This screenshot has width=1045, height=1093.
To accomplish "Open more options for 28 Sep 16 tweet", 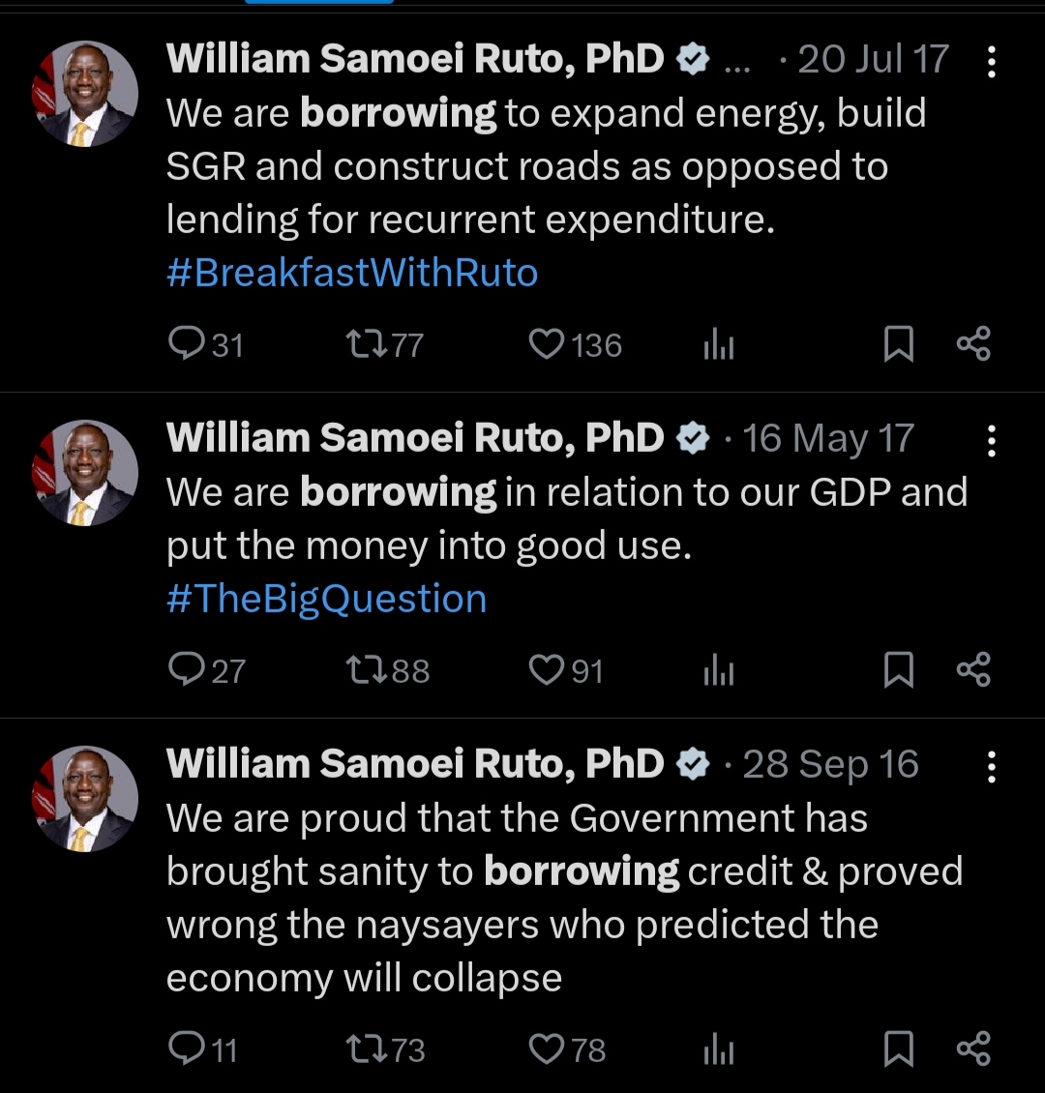I will pyautogui.click(x=991, y=767).
